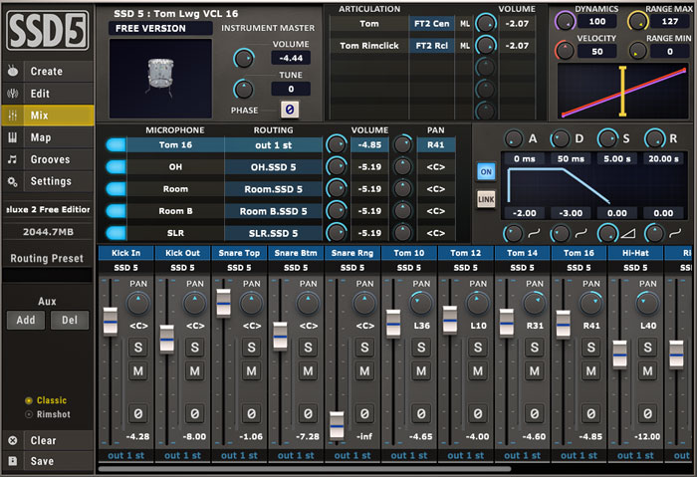Open the FT2 Cen articulation mapping
697x477 pixels.
coord(431,24)
